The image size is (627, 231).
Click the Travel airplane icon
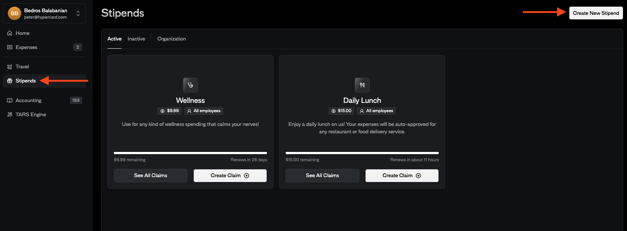(10, 67)
